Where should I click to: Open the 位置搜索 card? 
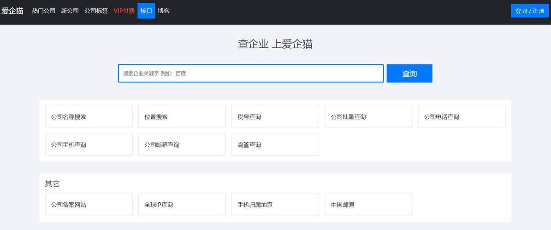[x=182, y=117]
